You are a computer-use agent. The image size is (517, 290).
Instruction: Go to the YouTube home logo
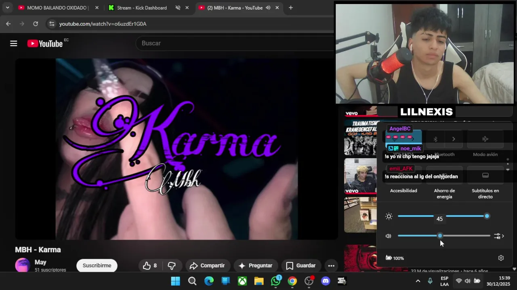45,43
